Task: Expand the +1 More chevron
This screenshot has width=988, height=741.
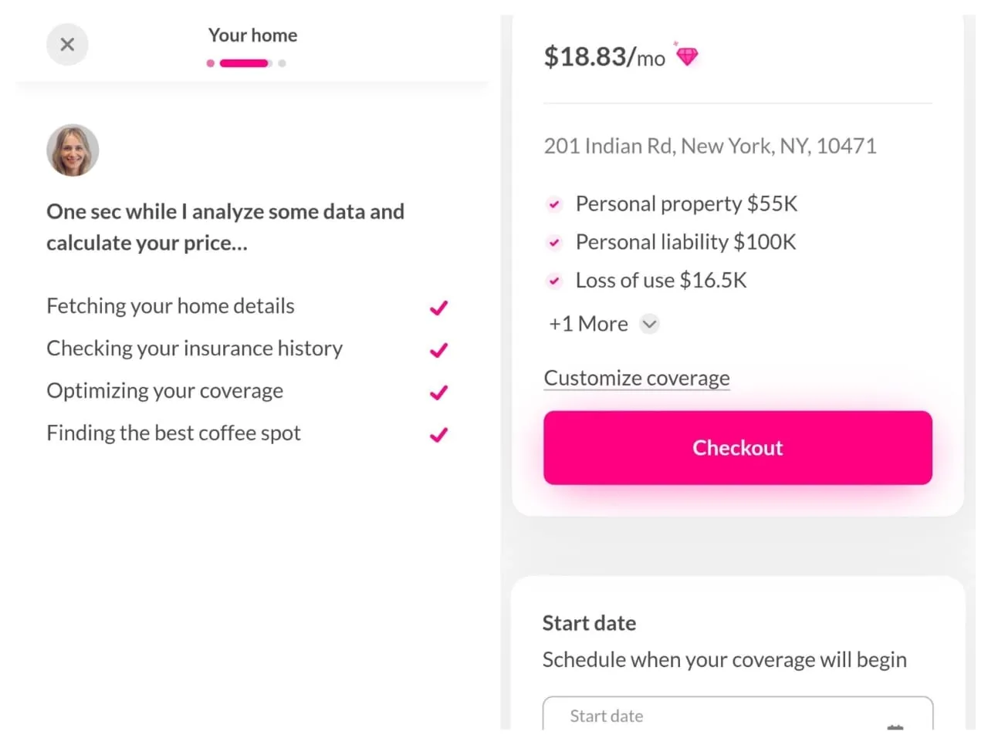Action: (x=650, y=324)
